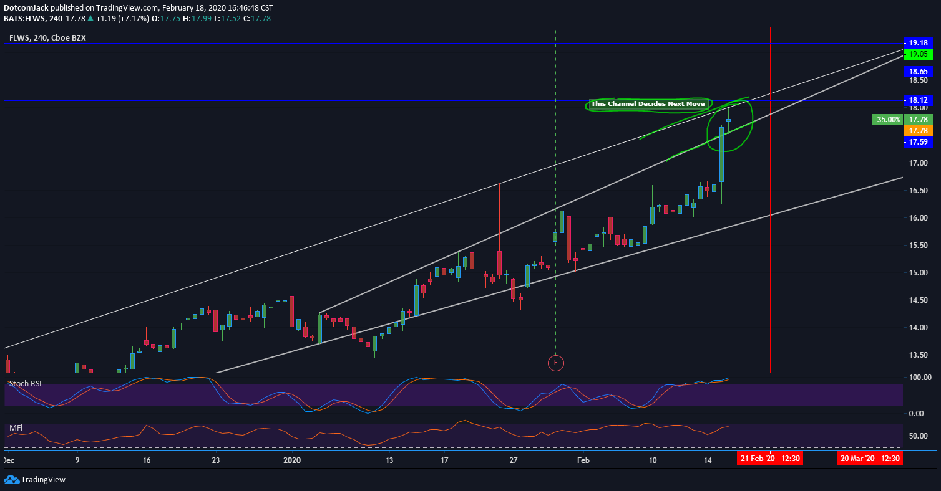Click the red '21 Feb '20 12:30' date label
The width and height of the screenshot is (941, 491).
click(x=769, y=459)
